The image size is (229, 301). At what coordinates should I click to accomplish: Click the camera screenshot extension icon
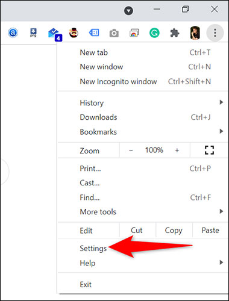point(114,33)
